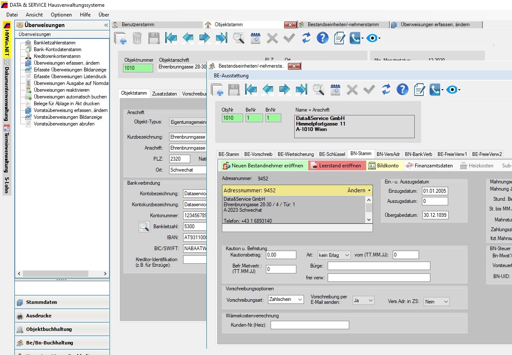Jump to the first record in the BE-Ausstattung toolbar
The width and height of the screenshot is (512, 355).
tap(251, 89)
